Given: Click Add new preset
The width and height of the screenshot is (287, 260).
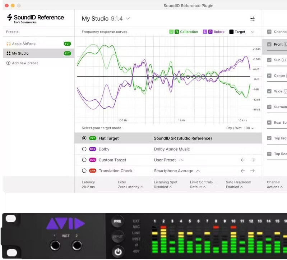Looking at the screenshot, I should pos(22,63).
